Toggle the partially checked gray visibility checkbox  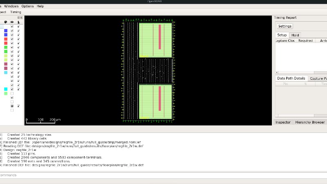point(12,106)
